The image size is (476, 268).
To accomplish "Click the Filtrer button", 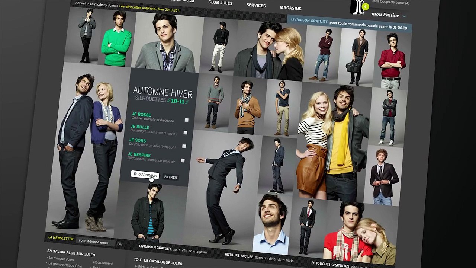I will pos(171,177).
